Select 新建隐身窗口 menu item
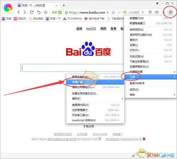The image size is (177, 159). coord(150,23)
